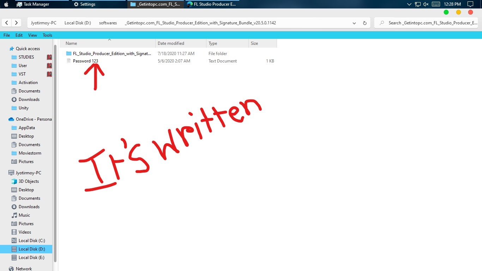Open the File menu
This screenshot has width=482, height=271.
pyautogui.click(x=7, y=35)
